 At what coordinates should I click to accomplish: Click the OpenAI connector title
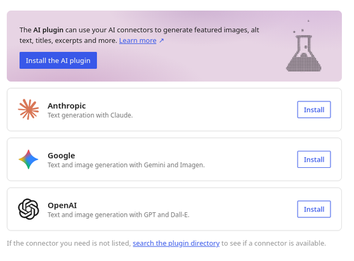(62, 205)
